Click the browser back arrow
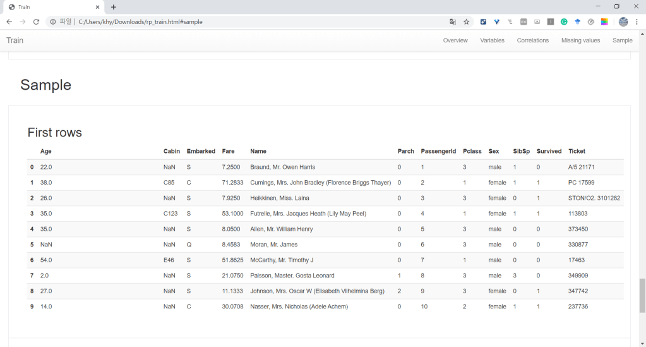Screen dimensions: 646x347 (x=9, y=21)
